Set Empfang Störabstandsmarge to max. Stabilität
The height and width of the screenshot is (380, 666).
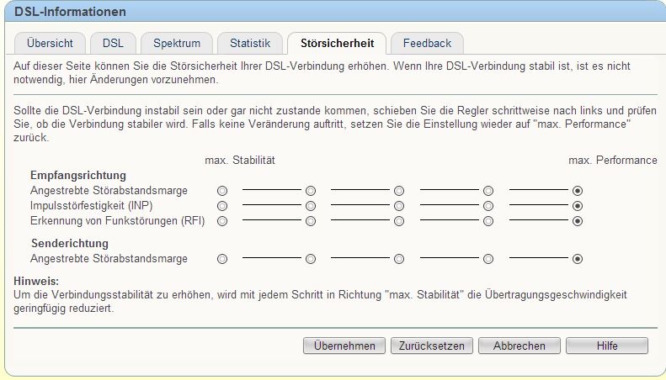point(222,191)
